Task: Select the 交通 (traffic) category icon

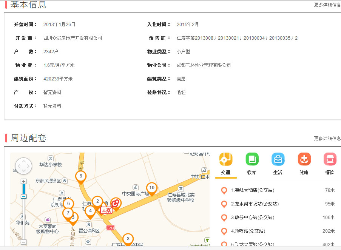Action: pyautogui.click(x=226, y=159)
